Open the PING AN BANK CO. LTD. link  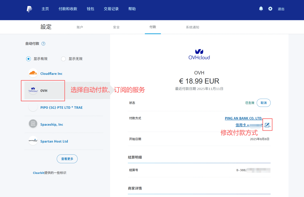pos(243,118)
